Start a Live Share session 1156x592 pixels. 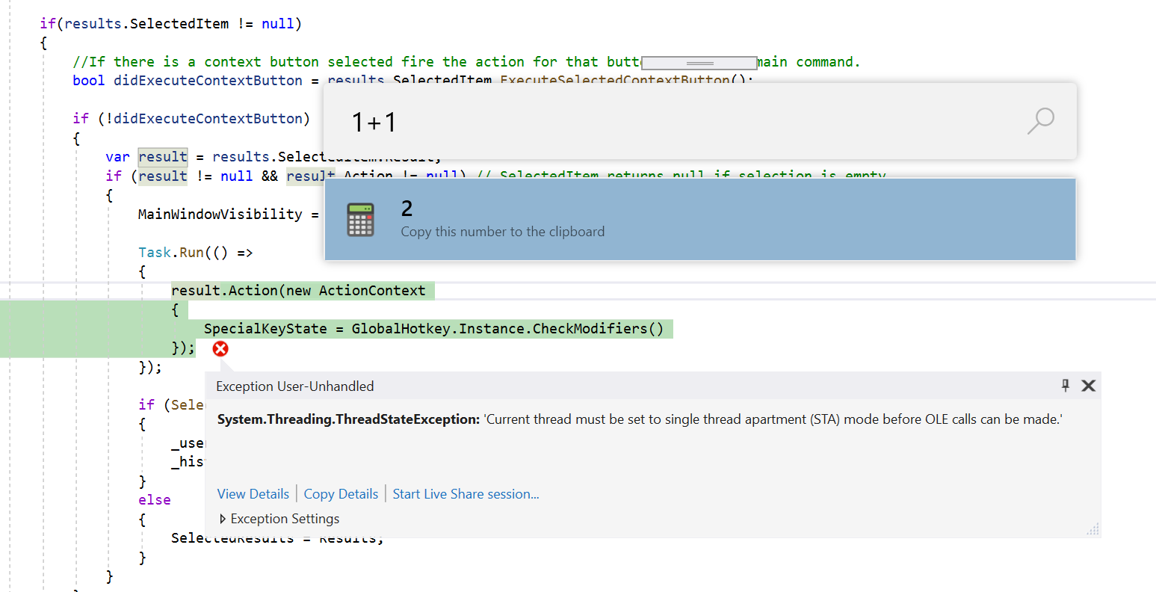[465, 493]
